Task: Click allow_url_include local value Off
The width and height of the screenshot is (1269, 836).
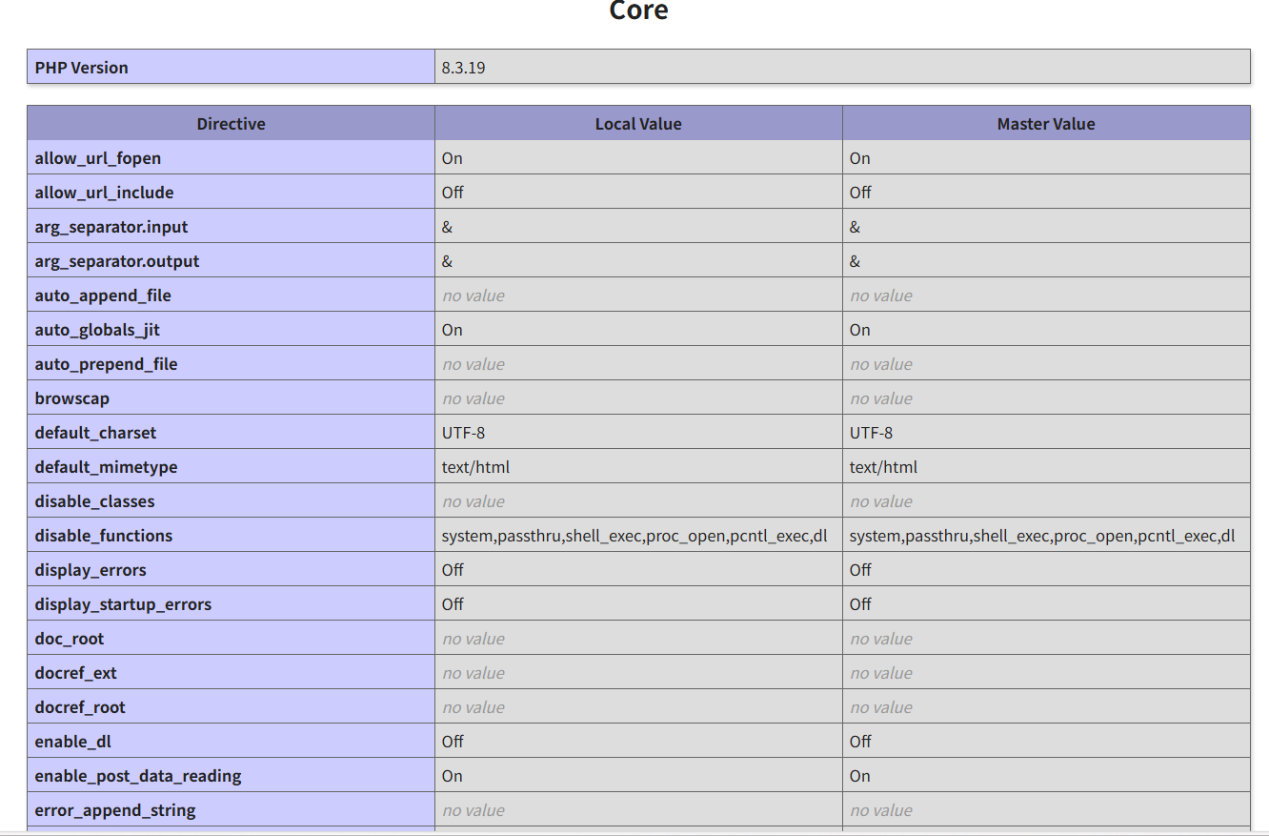Action: 453,193
